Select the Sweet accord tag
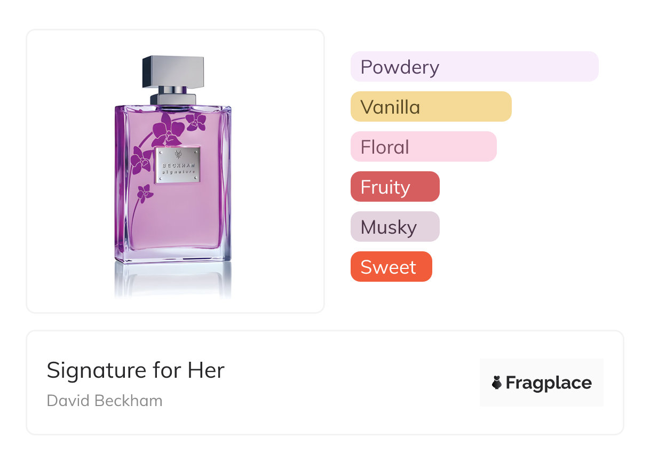The width and height of the screenshot is (650, 461). (x=391, y=267)
